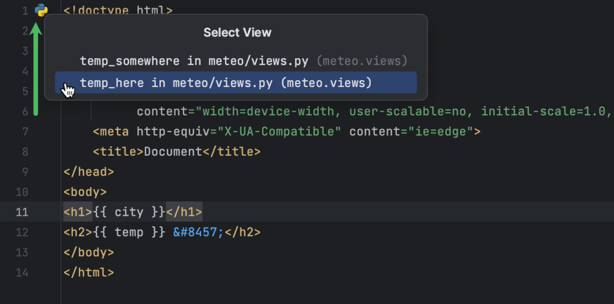
Task: Place cursor on Document title text
Action: [x=173, y=151]
